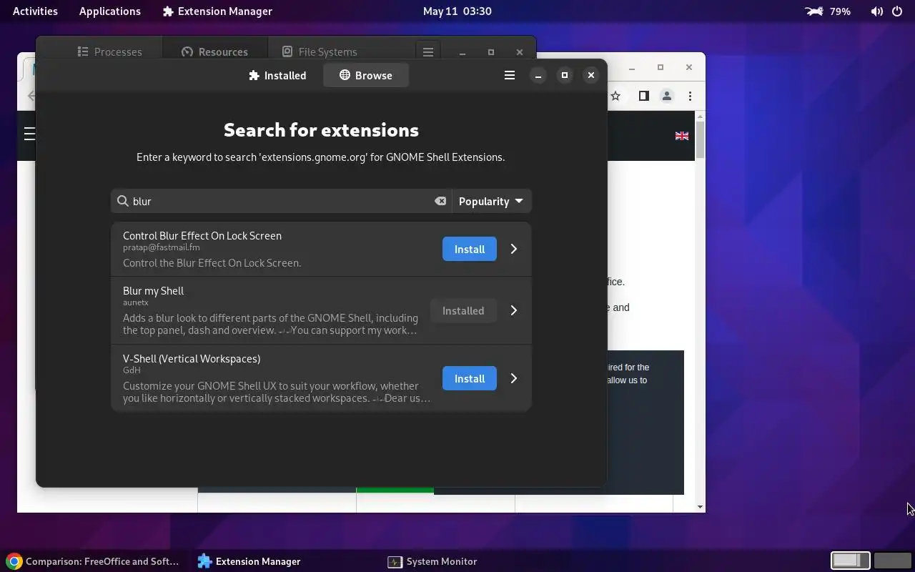Open the Activities overview
Image resolution: width=915 pixels, height=572 pixels.
tap(35, 11)
